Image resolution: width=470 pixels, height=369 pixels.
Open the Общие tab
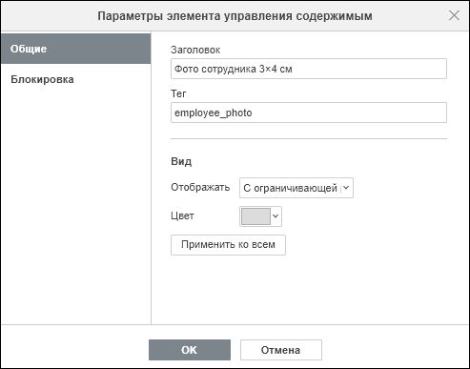75,49
